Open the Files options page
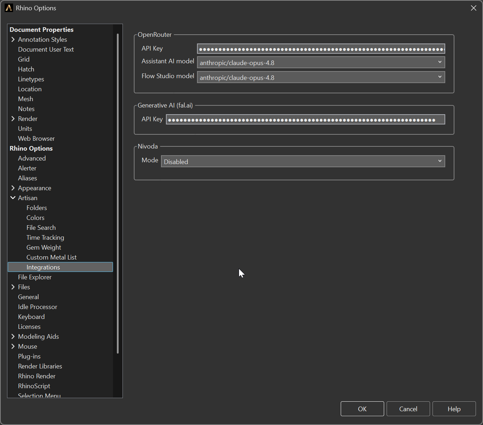The width and height of the screenshot is (483, 425). point(24,287)
